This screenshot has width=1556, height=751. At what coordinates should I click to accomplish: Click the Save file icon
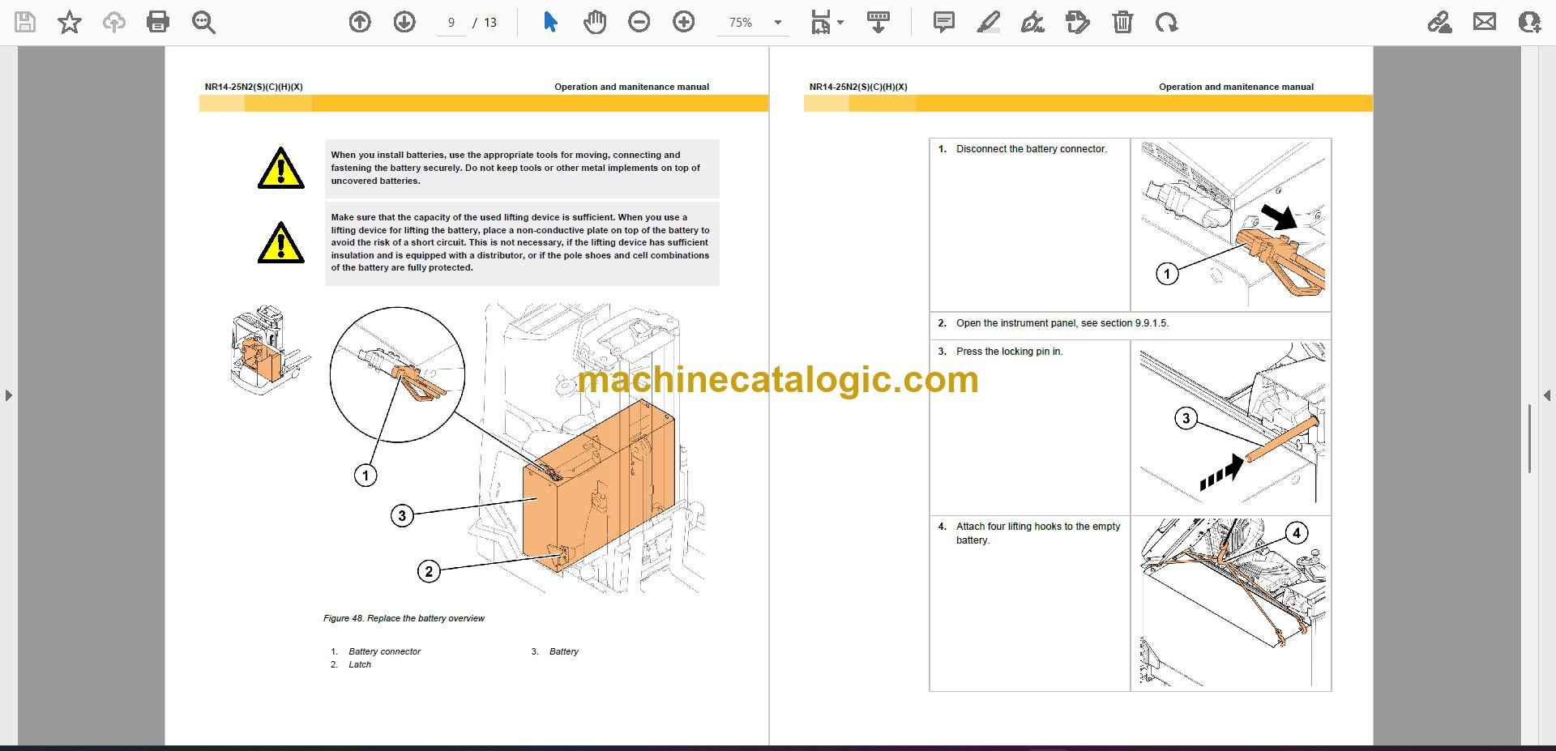point(25,22)
